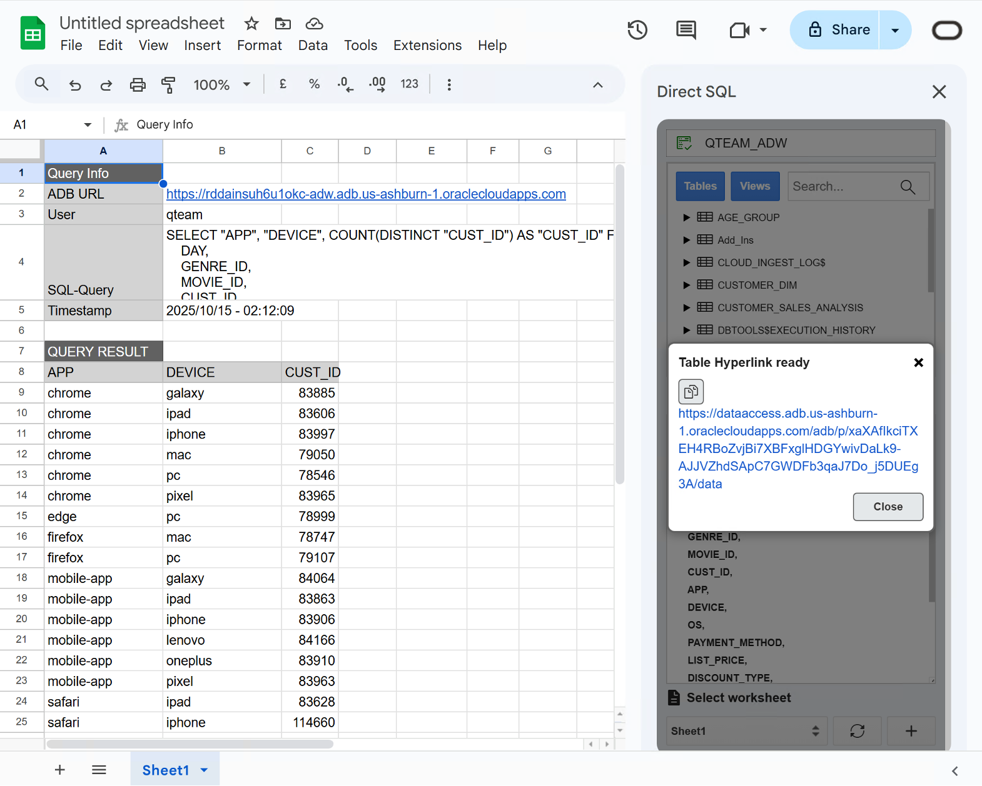982x786 pixels.
Task: Add a new sheet at bottom bar
Action: [x=59, y=770]
